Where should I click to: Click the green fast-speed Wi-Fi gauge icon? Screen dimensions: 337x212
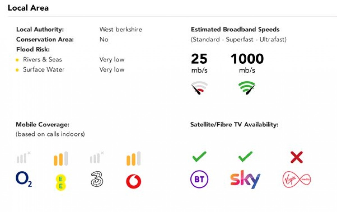(247, 88)
